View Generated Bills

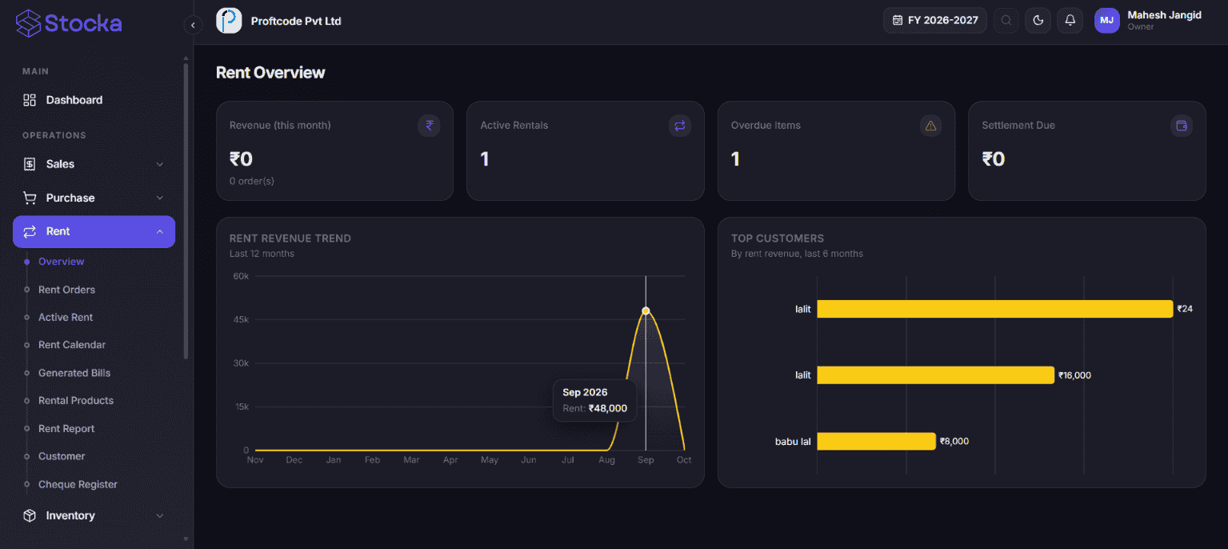[74, 373]
